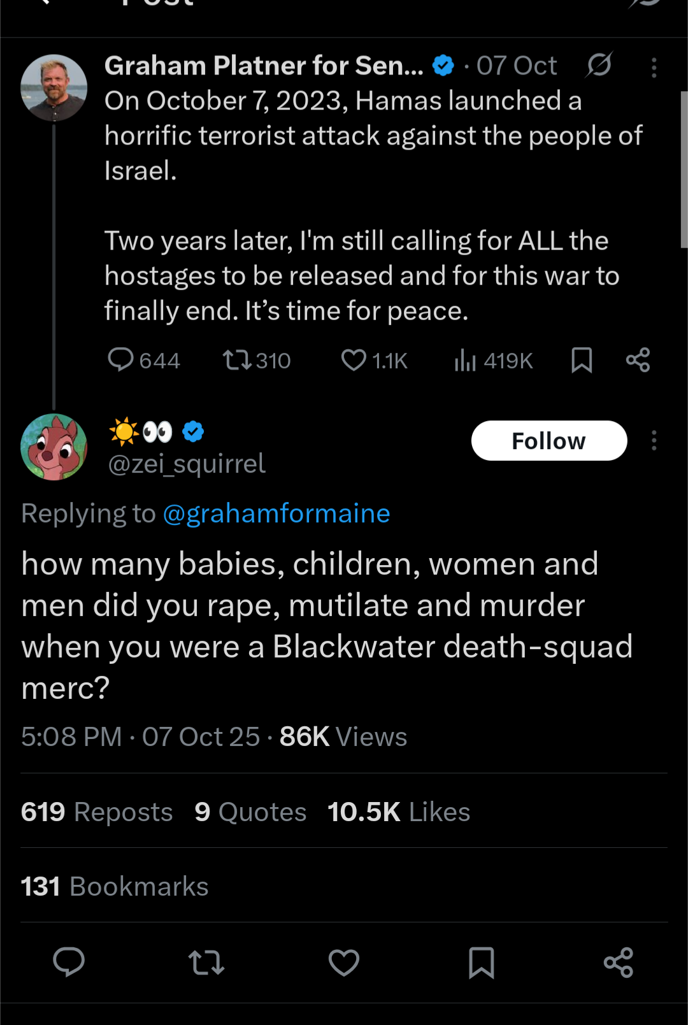The height and width of the screenshot is (1025, 688).
Task: Follow the @zei_squirrel account
Action: pos(548,441)
